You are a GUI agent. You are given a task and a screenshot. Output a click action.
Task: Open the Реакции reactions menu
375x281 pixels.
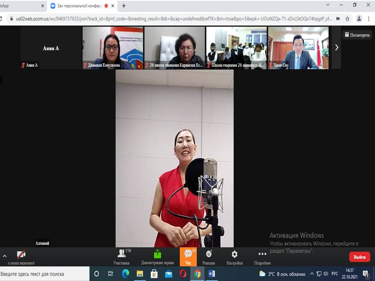point(209,257)
